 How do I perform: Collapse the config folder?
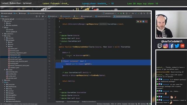[x=3, y=36]
